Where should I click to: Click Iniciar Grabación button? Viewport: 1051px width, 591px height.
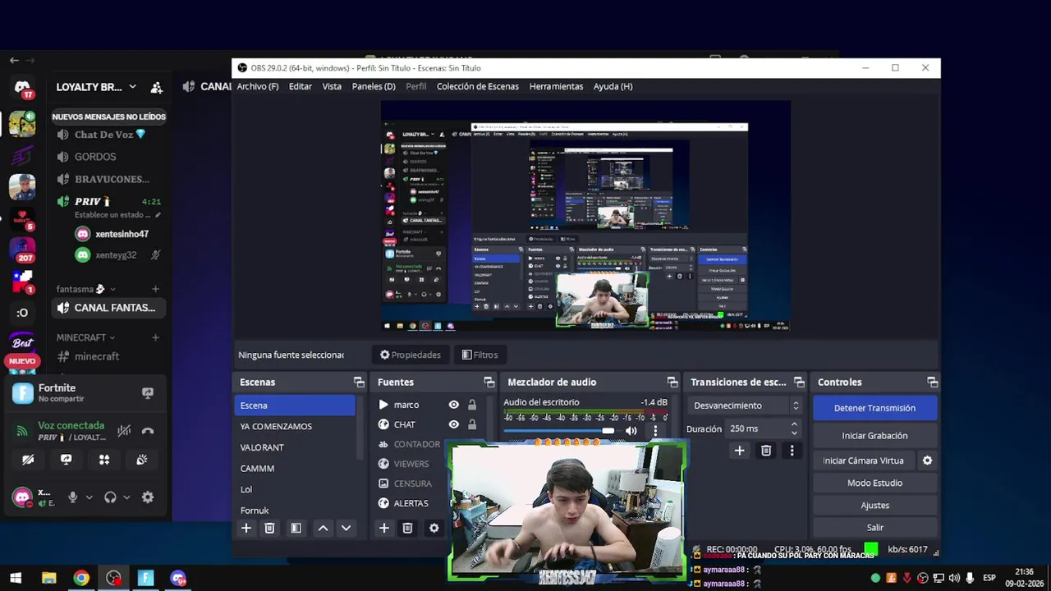tap(874, 436)
